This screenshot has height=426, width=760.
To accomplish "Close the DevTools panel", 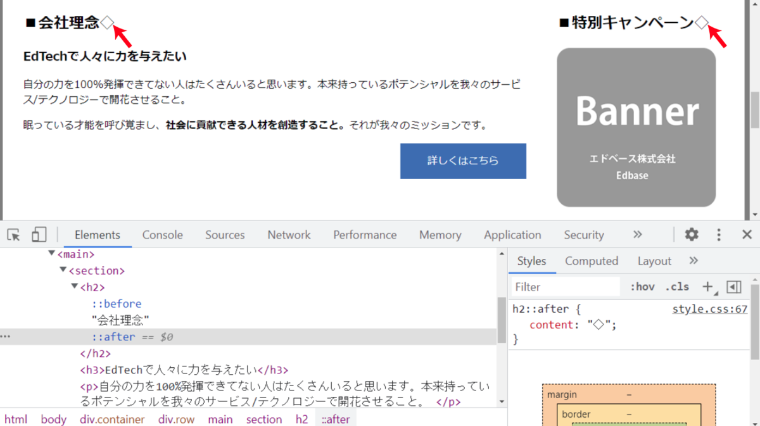I will [747, 235].
